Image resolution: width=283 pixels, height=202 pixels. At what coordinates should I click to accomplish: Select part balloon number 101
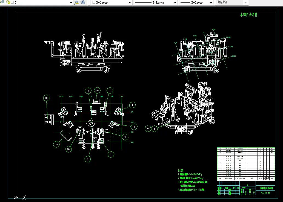(46, 98)
